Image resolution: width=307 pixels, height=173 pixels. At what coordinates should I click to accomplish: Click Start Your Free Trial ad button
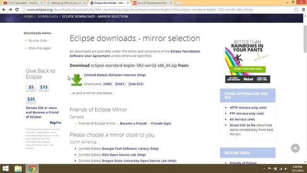248,69
